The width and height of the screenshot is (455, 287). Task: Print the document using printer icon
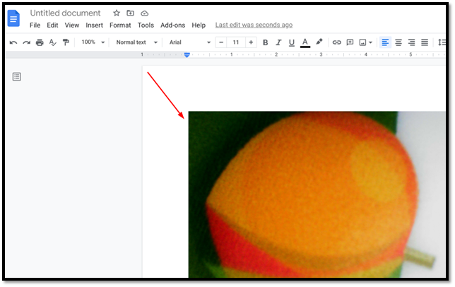(x=40, y=42)
